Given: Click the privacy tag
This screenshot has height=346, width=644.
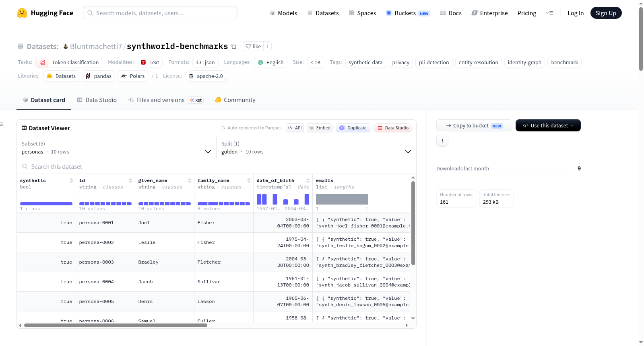Looking at the screenshot, I should (401, 62).
